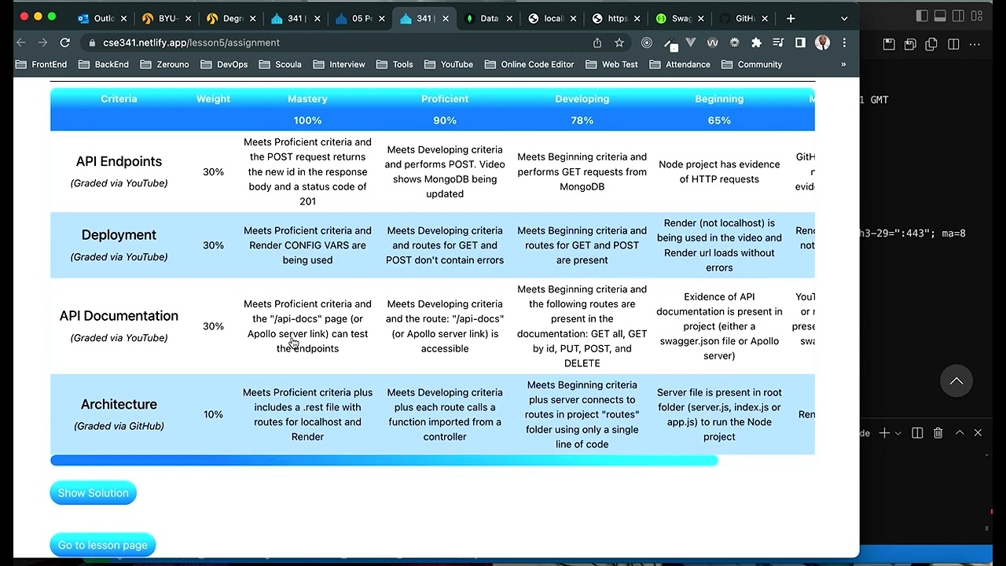Open the FrontEnd bookmarks folder

[x=42, y=64]
